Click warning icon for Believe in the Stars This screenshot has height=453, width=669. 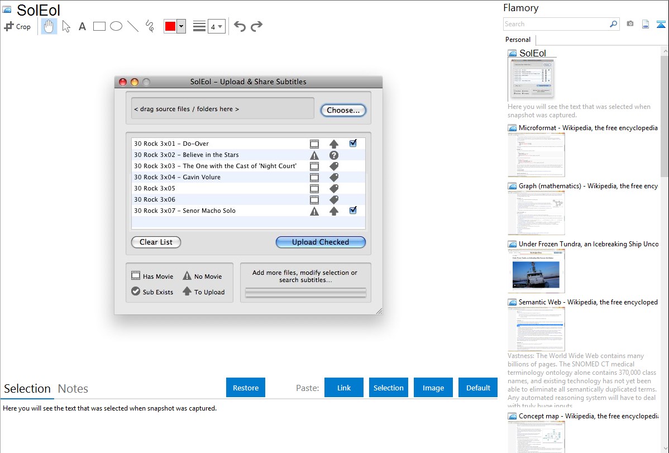(314, 155)
